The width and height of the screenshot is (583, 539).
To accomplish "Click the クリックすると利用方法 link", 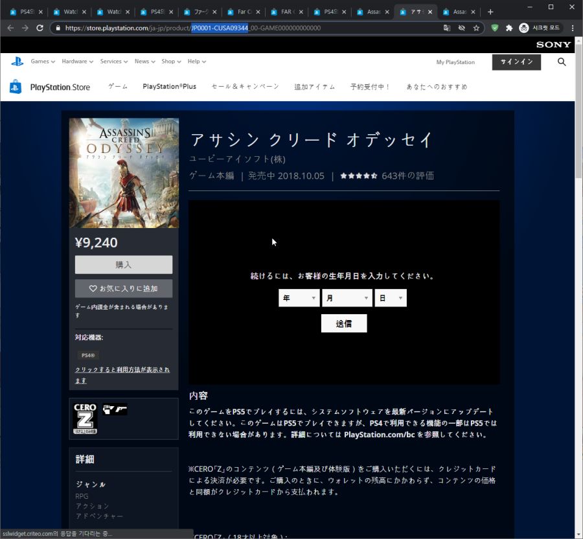I will pos(122,374).
